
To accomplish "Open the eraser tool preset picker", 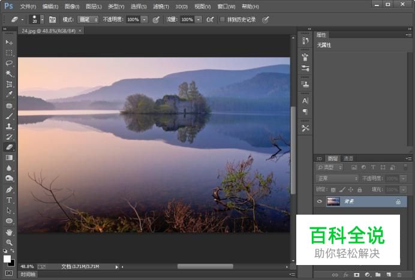I will point(17,19).
